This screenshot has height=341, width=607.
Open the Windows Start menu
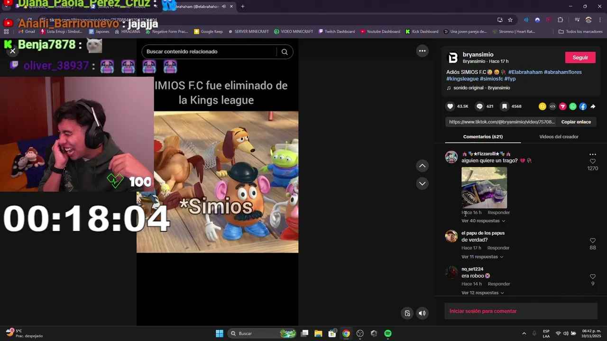pyautogui.click(x=220, y=333)
